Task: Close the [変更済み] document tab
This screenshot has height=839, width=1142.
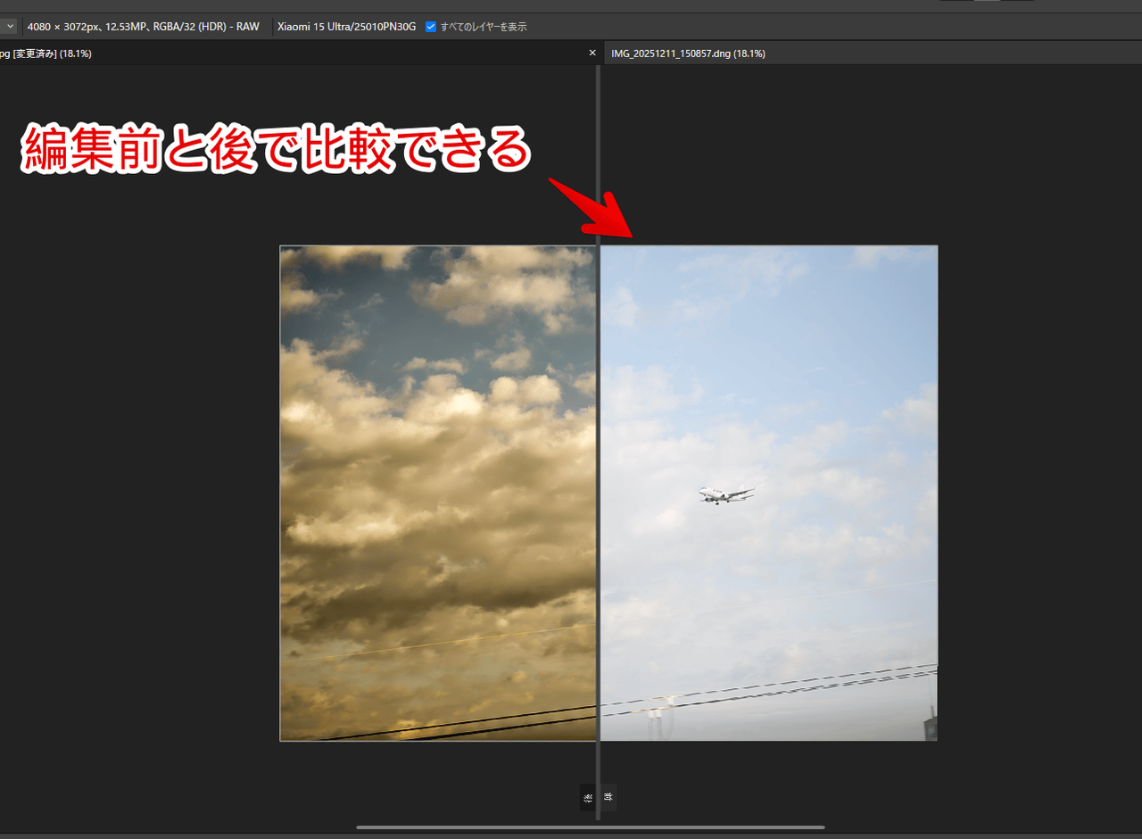Action: click(x=592, y=54)
